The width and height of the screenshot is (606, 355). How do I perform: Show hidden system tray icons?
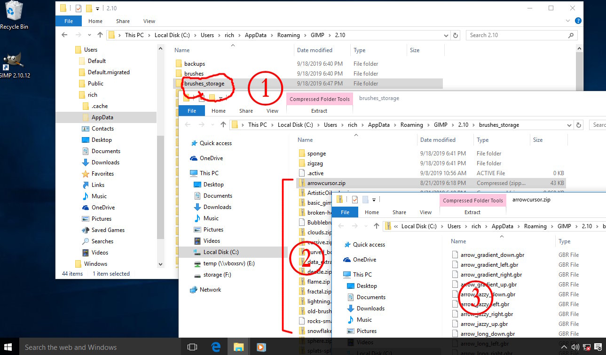click(x=564, y=347)
